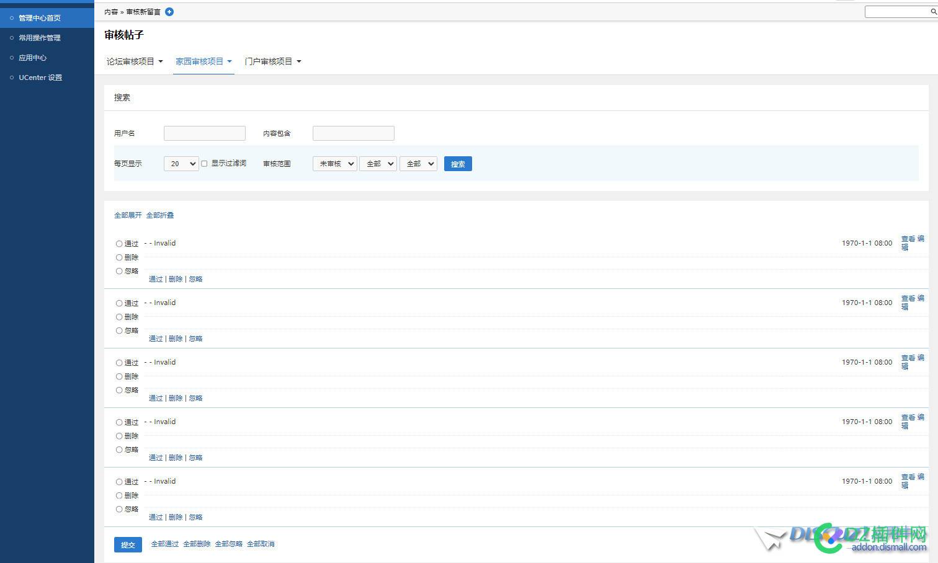Screen dimensions: 938x563
Task: Select 忽略 radio in the first Invalid entry
Action: coord(119,271)
